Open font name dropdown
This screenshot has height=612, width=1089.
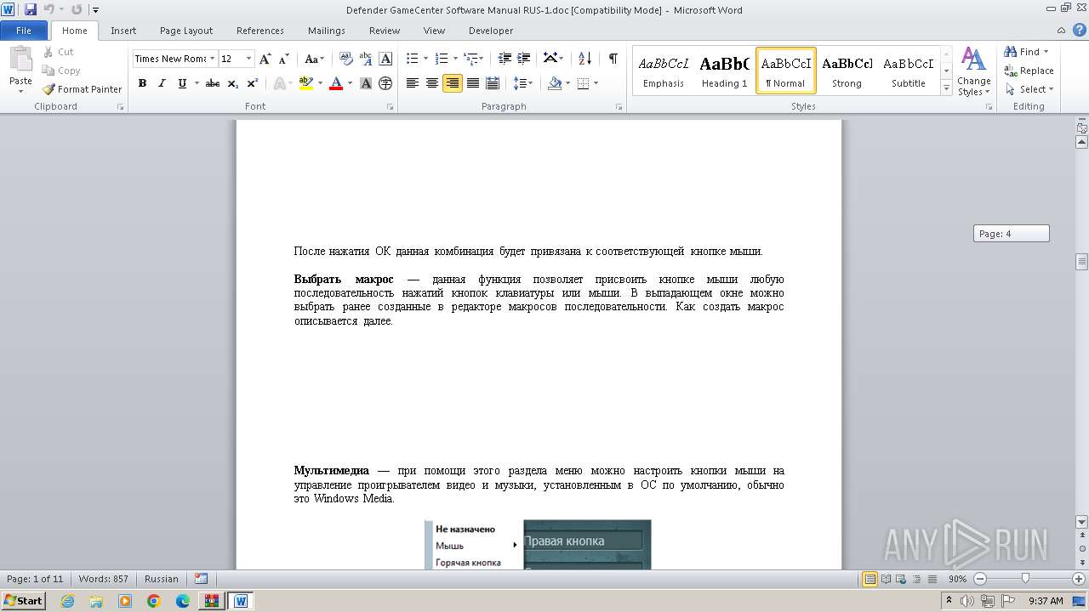pyautogui.click(x=212, y=59)
